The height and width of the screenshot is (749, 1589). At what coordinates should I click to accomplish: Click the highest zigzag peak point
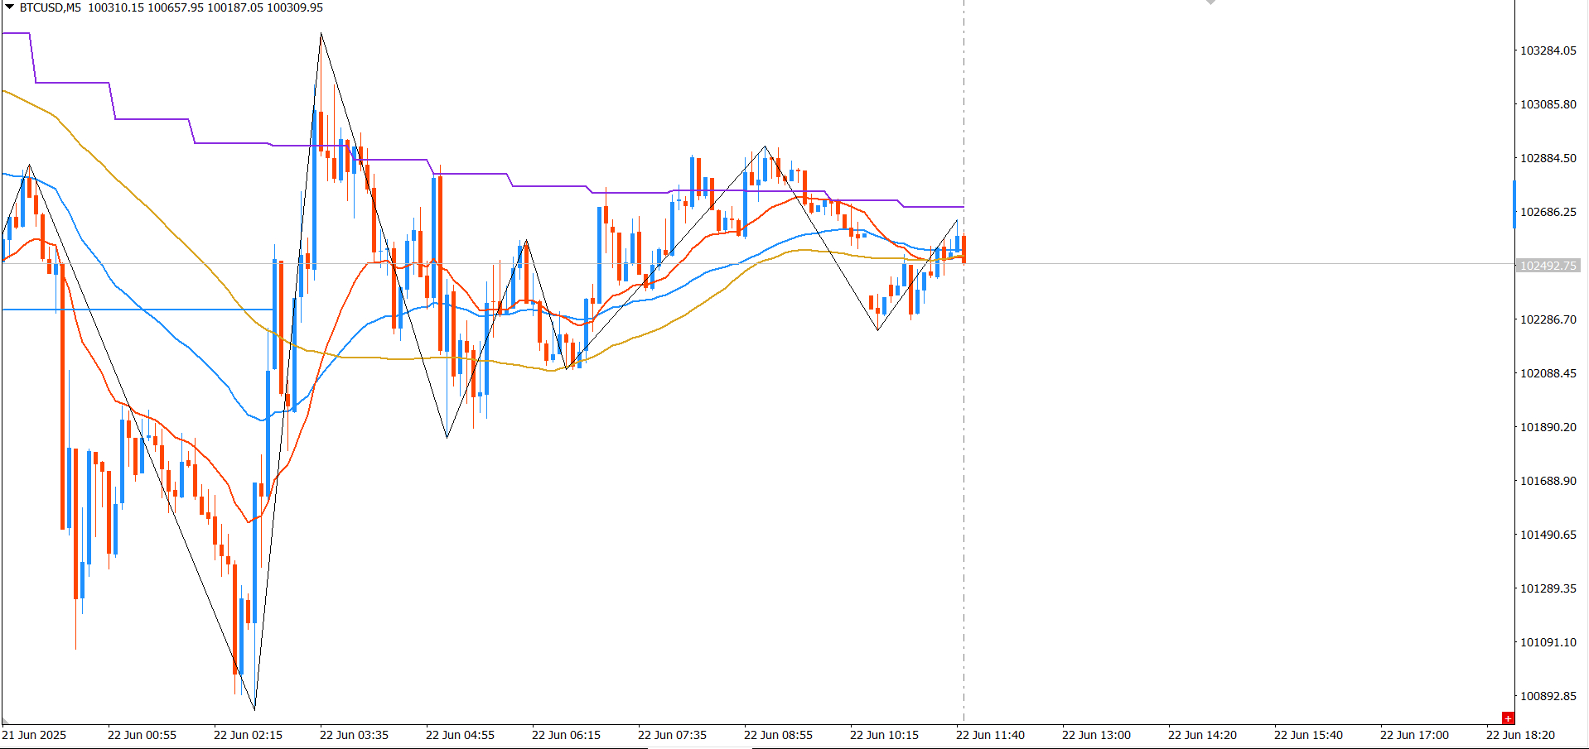pos(321,34)
